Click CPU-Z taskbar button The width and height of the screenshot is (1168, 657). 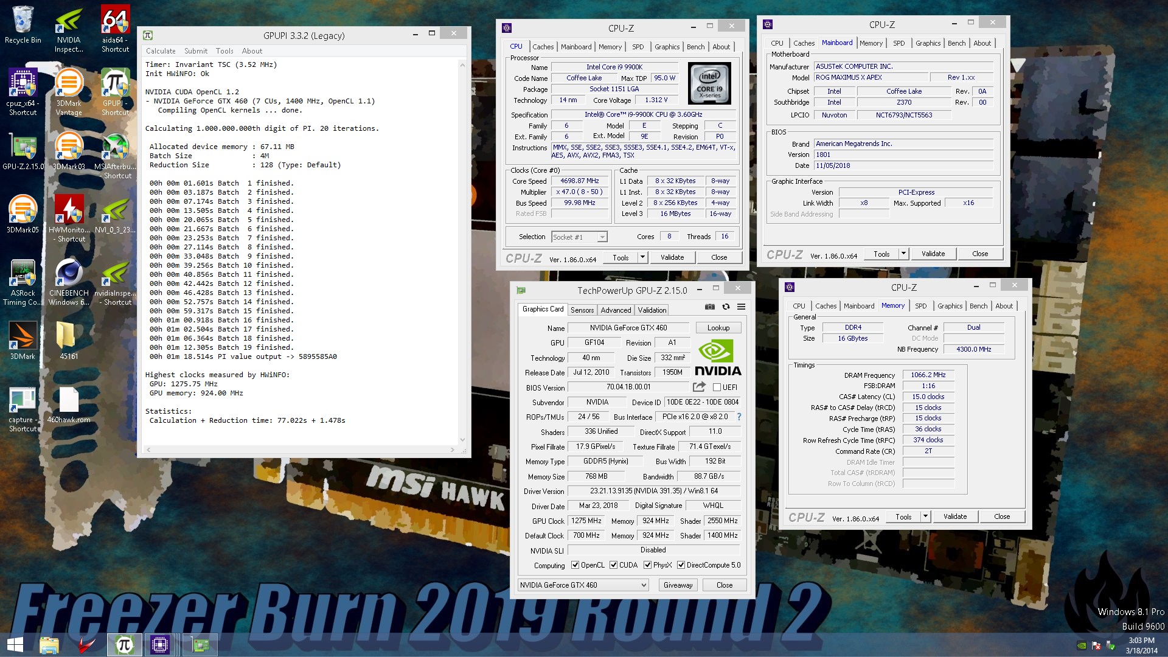[160, 645]
